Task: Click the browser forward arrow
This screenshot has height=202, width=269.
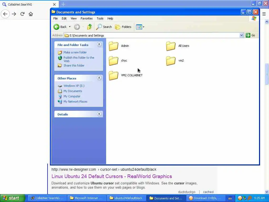Action: [14, 14]
